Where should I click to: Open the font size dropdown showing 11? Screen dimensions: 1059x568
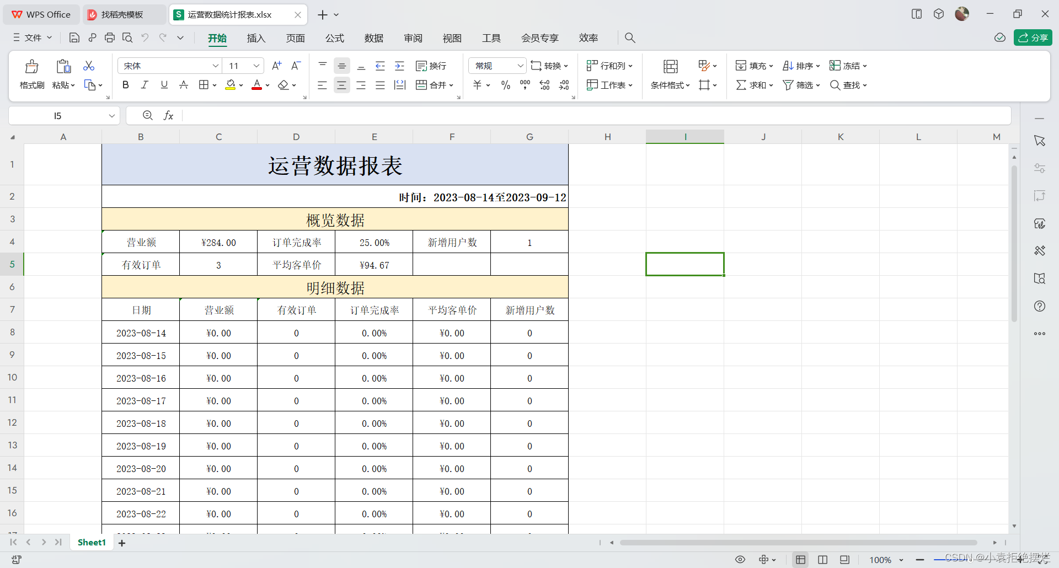point(256,66)
